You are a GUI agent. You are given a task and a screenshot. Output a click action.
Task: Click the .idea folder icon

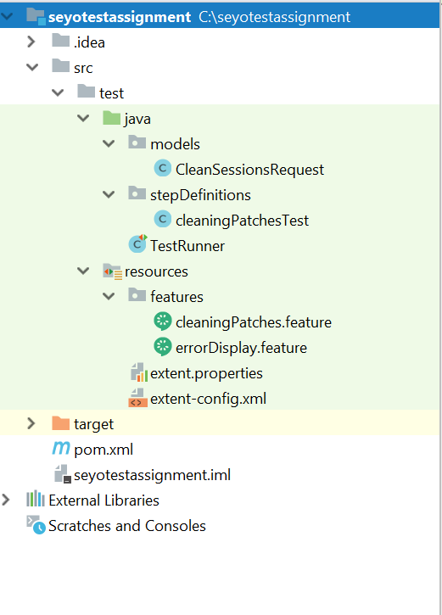(x=61, y=40)
